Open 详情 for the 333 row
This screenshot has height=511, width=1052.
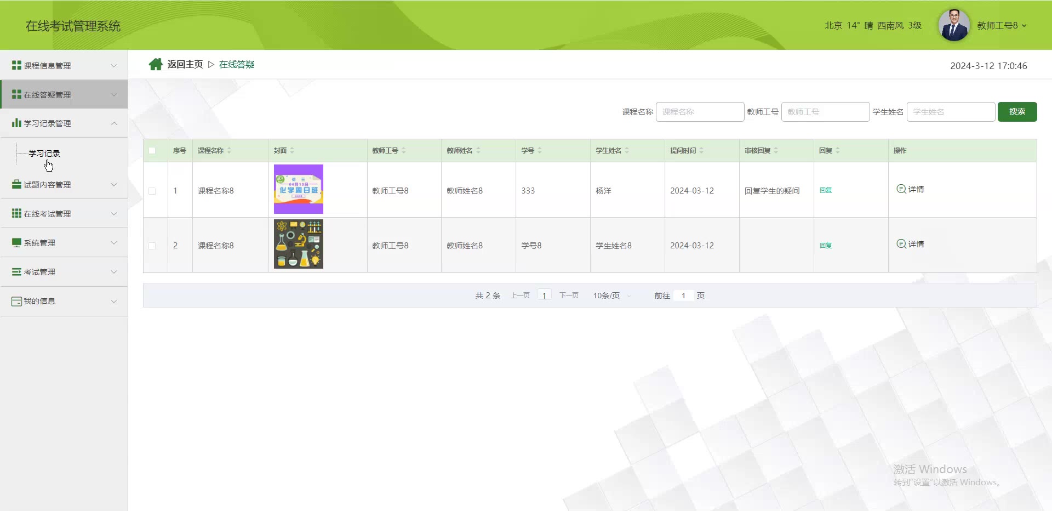[910, 189]
